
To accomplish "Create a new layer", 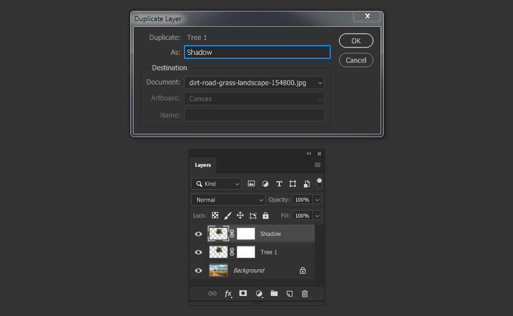I will (x=290, y=294).
